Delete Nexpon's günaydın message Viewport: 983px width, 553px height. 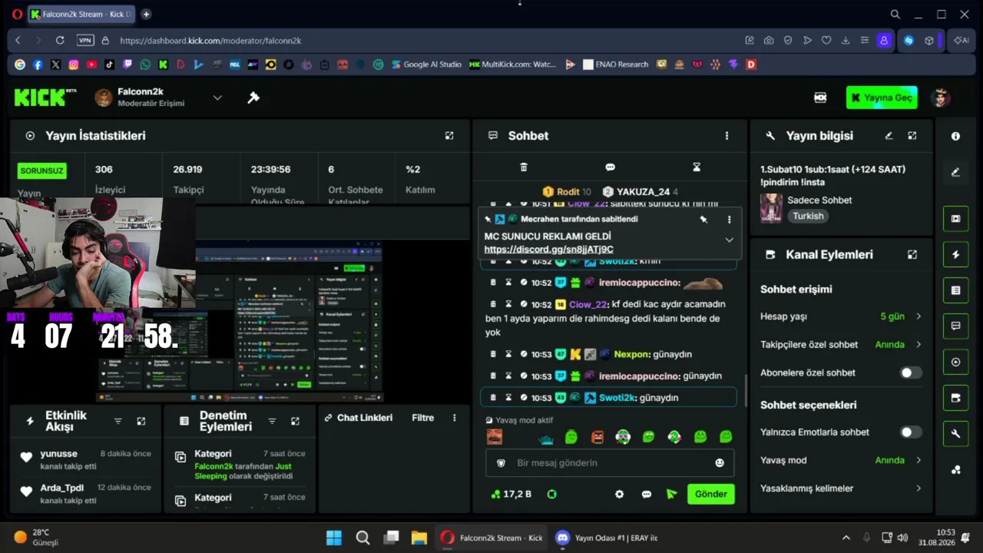click(494, 354)
